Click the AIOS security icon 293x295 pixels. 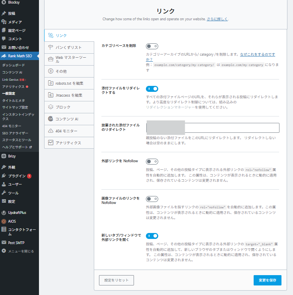click(4, 221)
